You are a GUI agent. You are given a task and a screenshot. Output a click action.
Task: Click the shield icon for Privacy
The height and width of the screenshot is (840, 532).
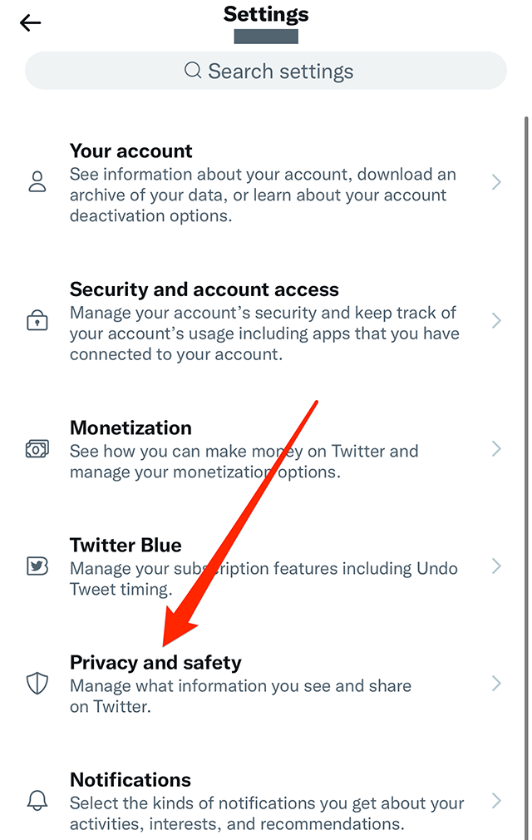pyautogui.click(x=37, y=684)
